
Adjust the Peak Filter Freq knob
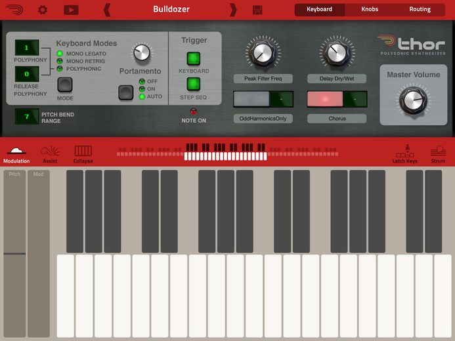(263, 53)
